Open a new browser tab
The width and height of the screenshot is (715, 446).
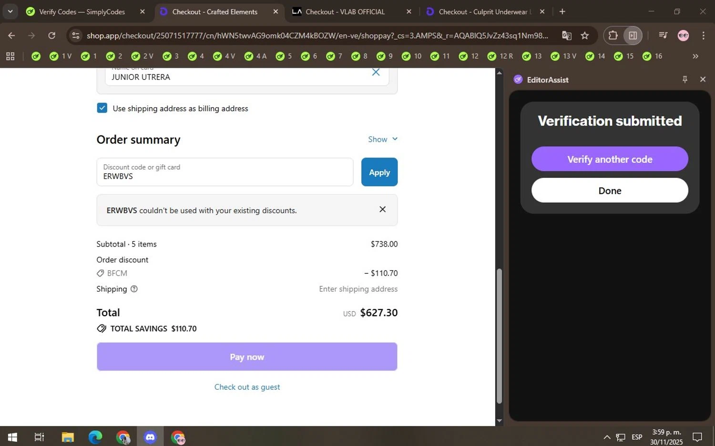(562, 11)
